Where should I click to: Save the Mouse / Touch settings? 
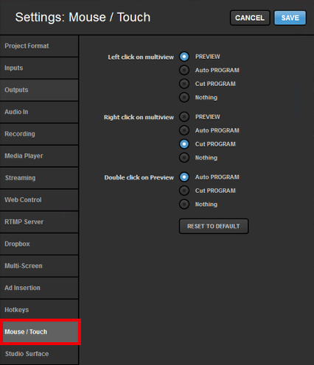[290, 18]
